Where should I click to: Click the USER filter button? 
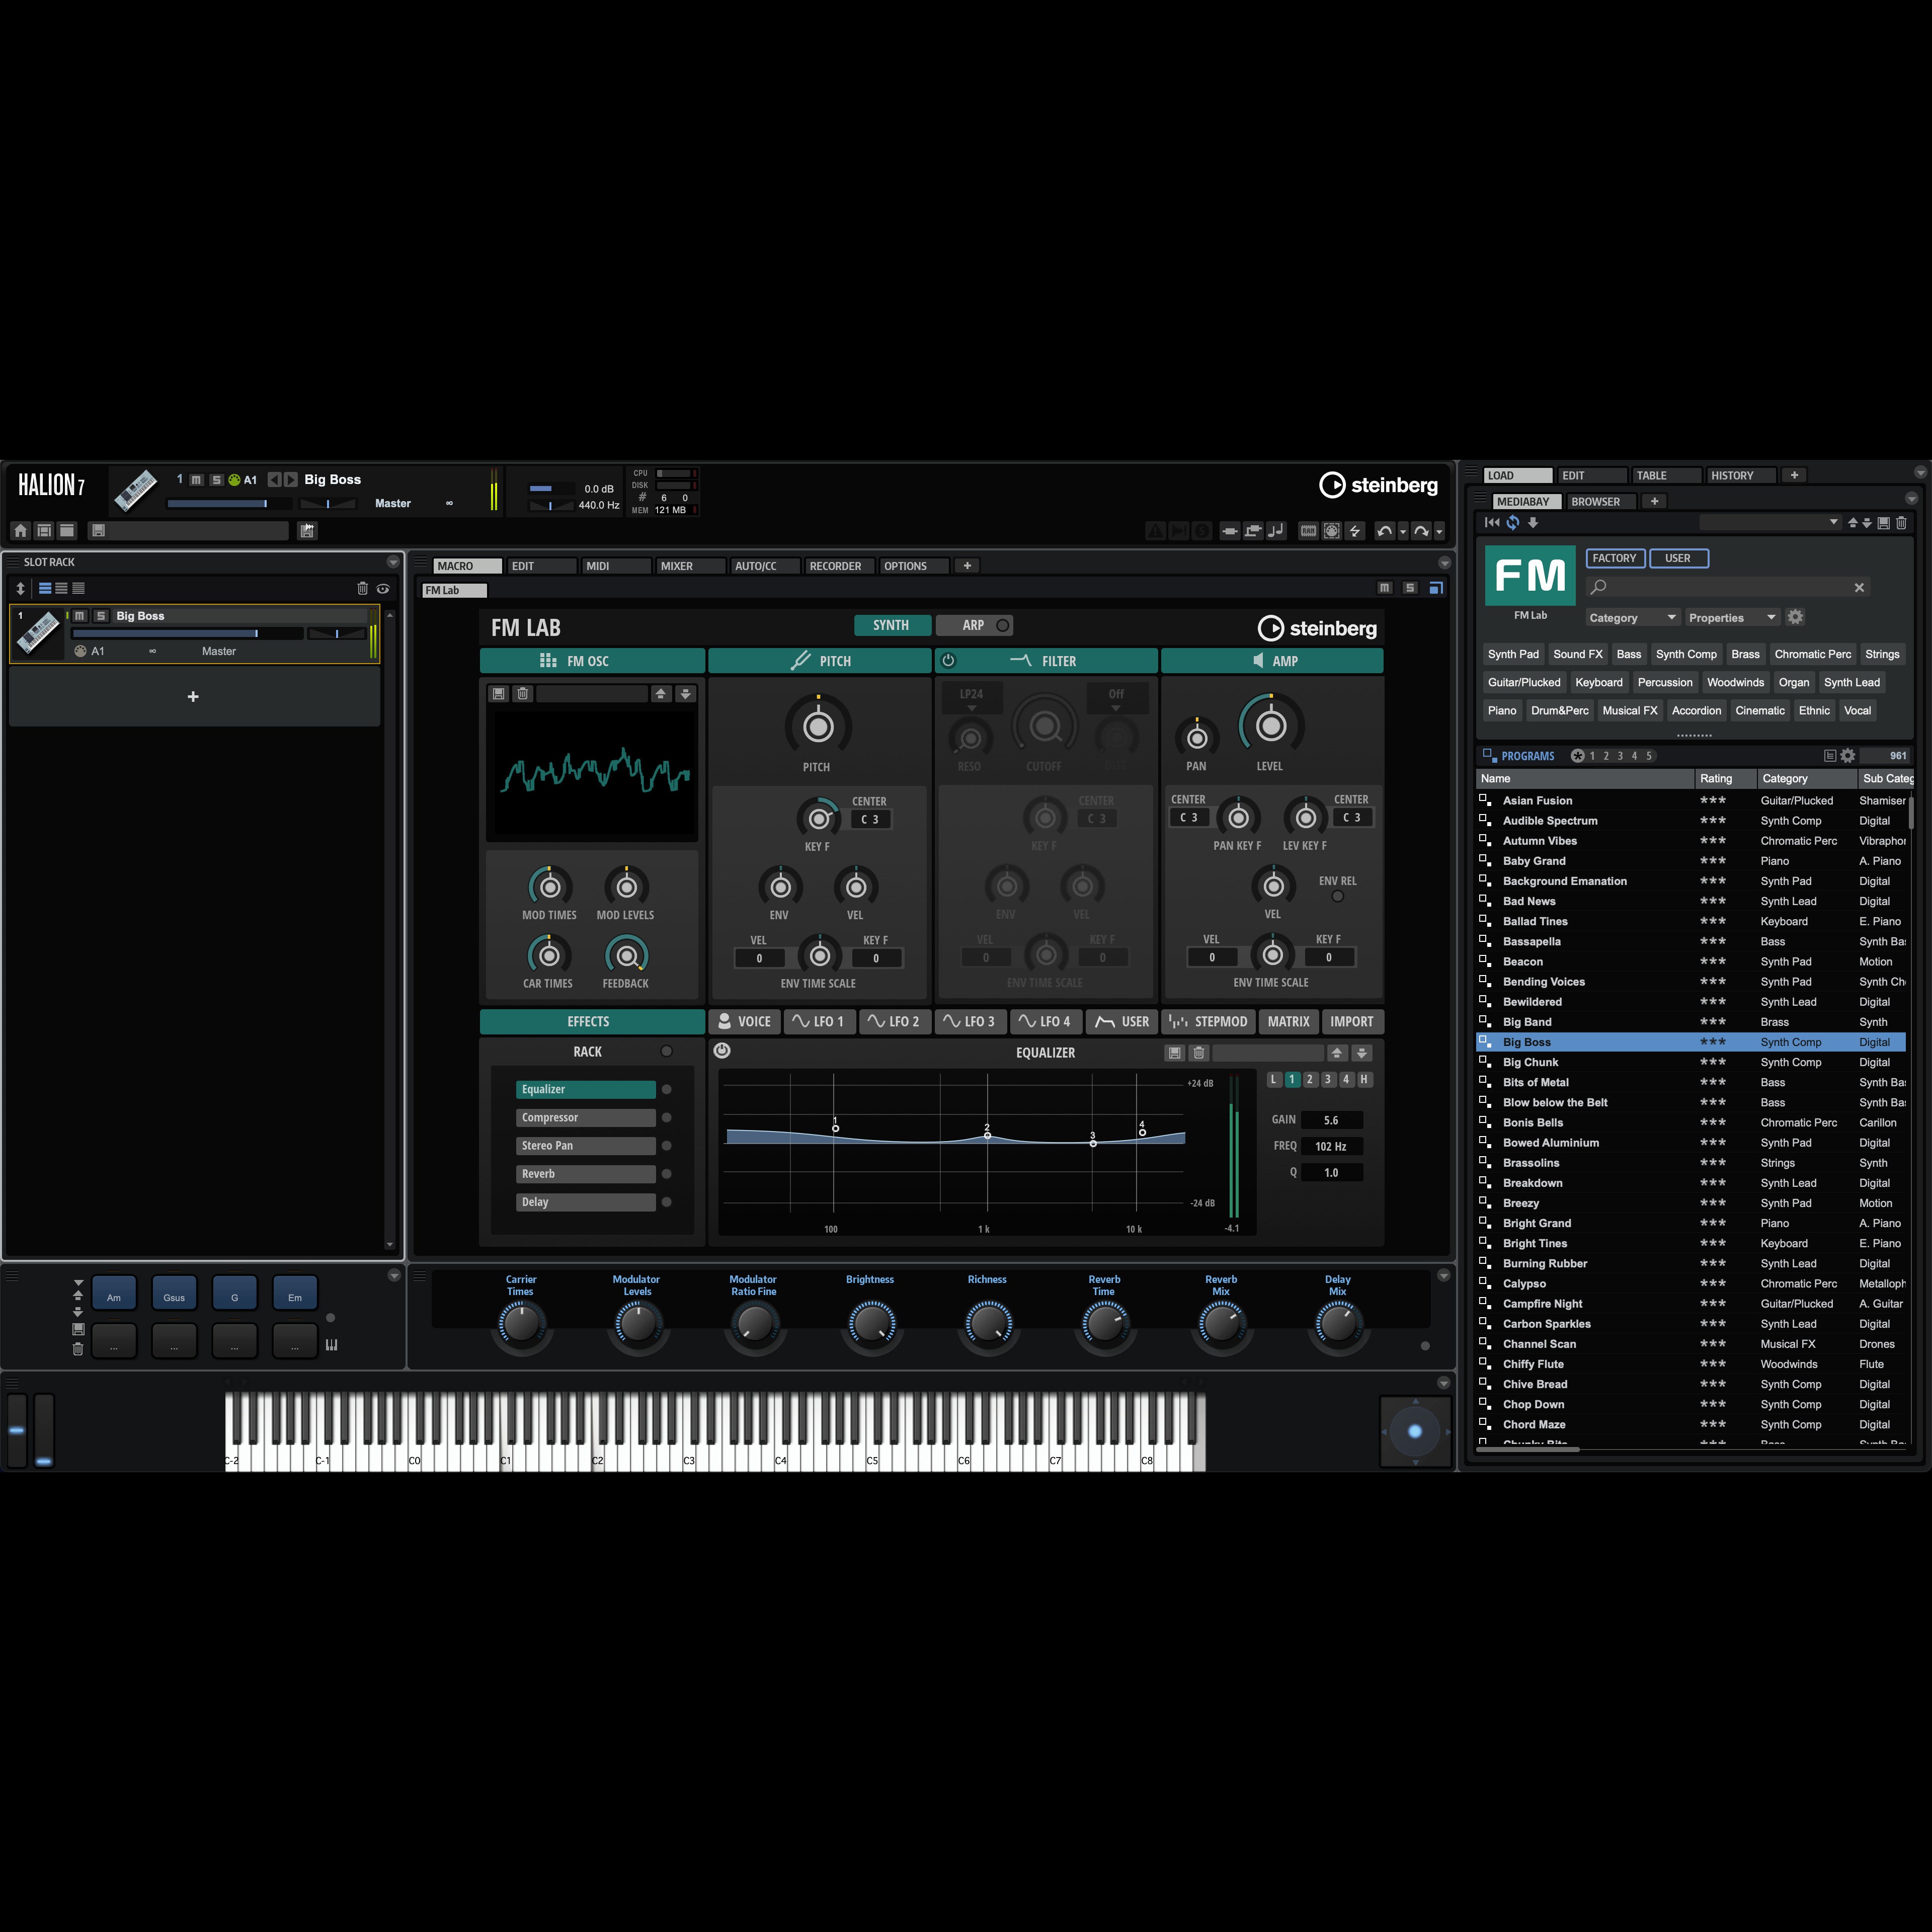(x=1678, y=558)
